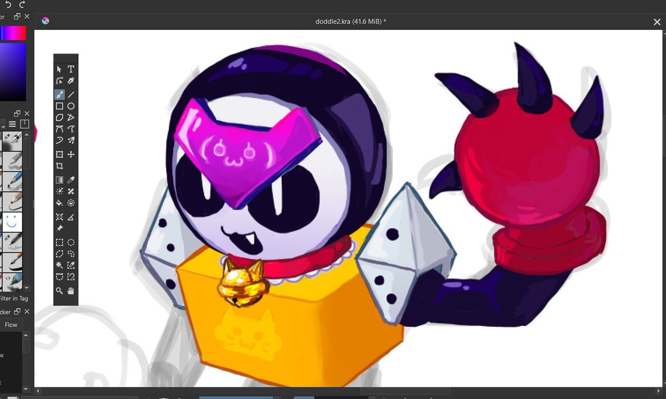Image resolution: width=666 pixels, height=399 pixels.
Task: Select the Similar Color Selection tool
Action: [x=71, y=265]
